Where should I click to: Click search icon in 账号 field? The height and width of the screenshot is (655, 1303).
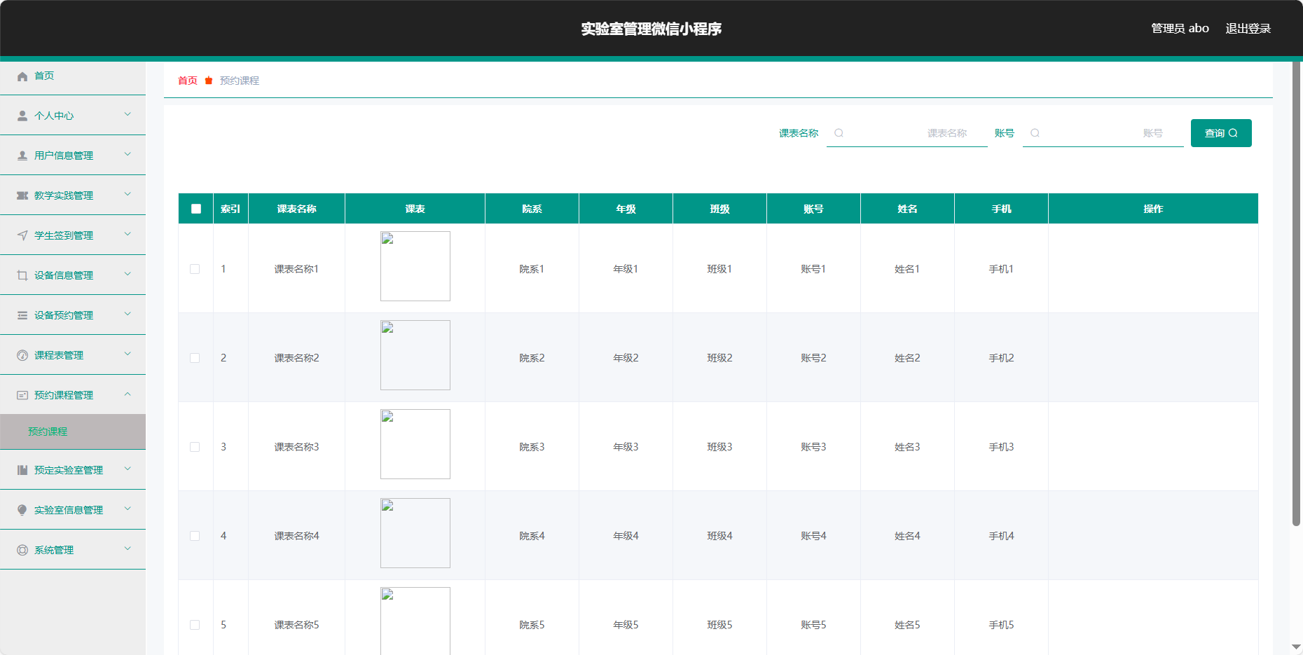1035,133
